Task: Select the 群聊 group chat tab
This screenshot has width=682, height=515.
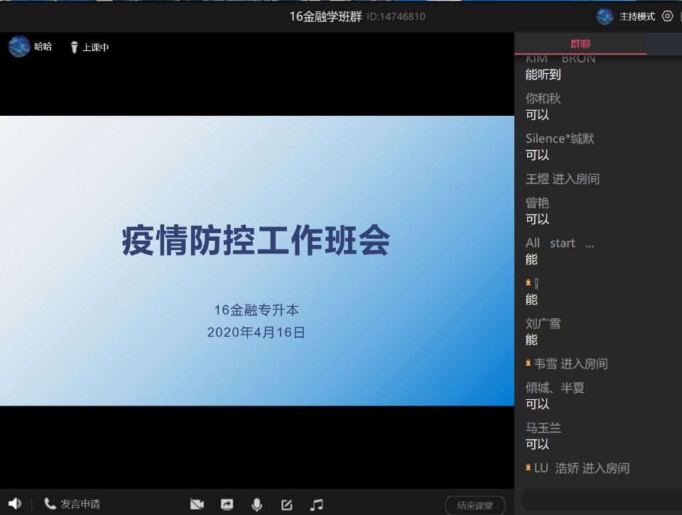Action: [580, 44]
